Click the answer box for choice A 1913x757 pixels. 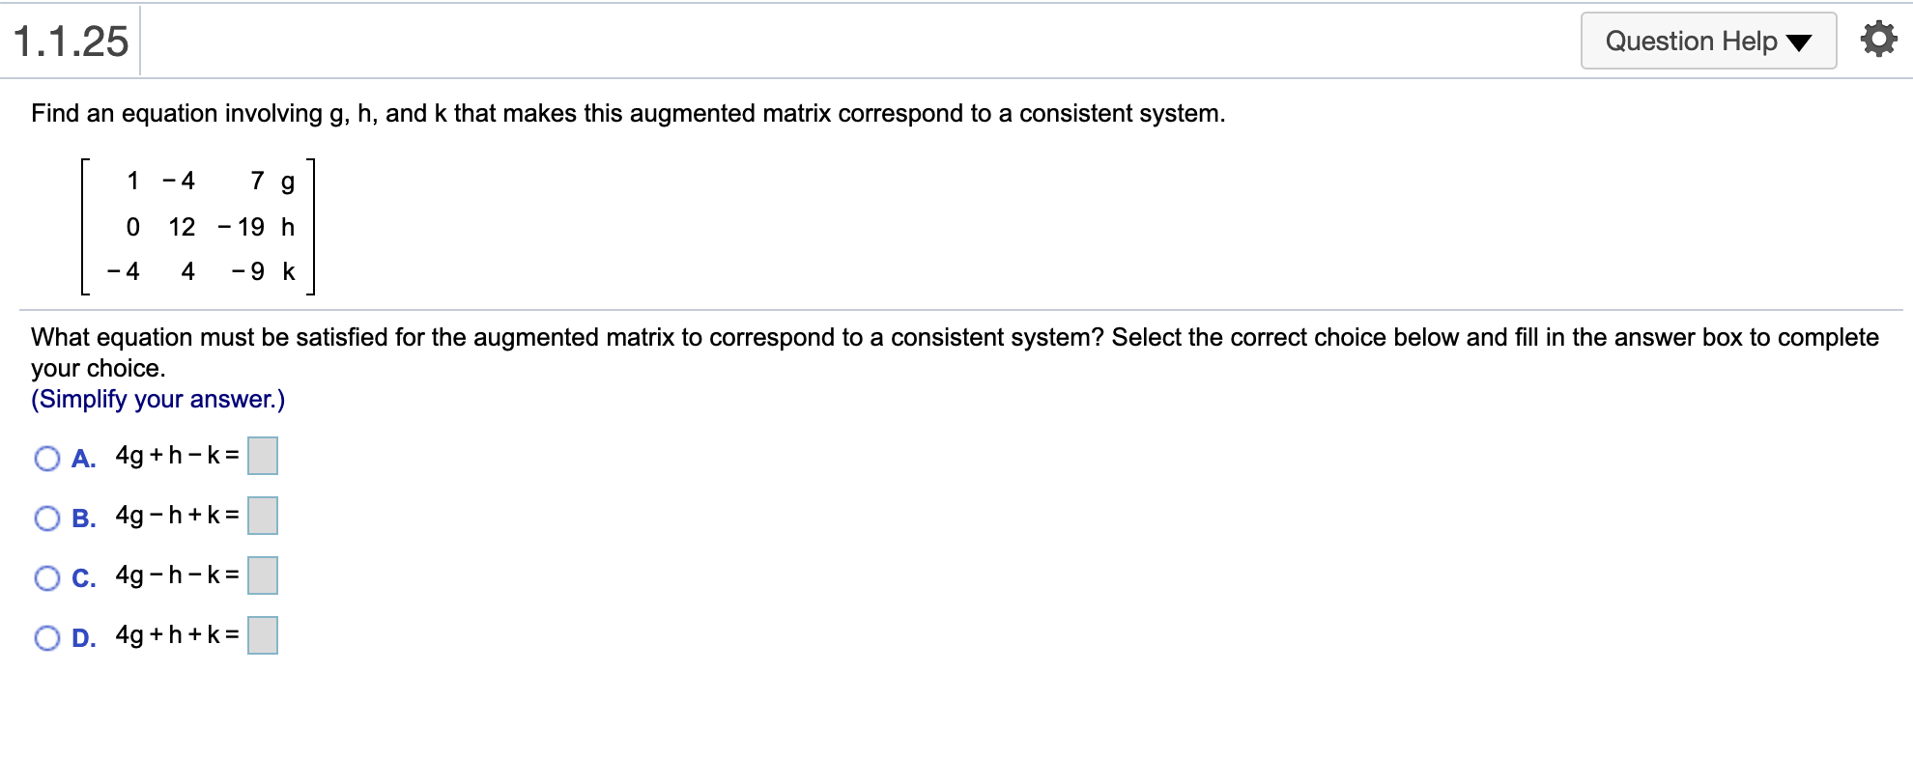pyautogui.click(x=262, y=455)
